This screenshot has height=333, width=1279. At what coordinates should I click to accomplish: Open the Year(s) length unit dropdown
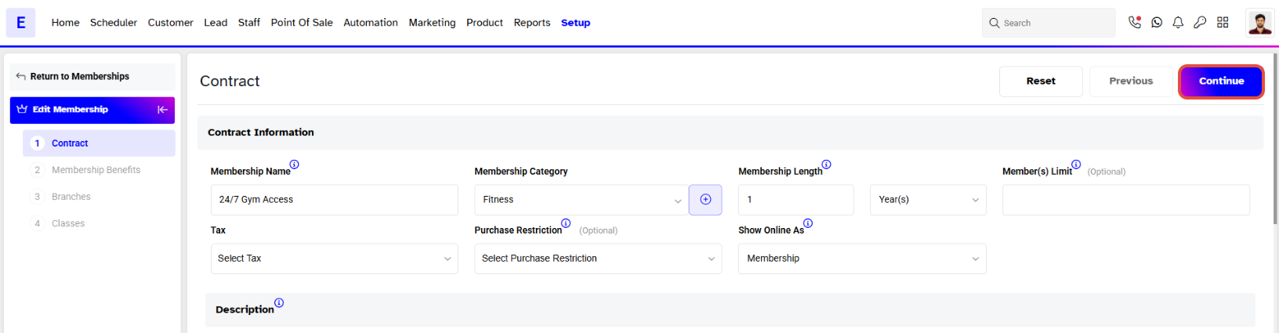click(928, 200)
